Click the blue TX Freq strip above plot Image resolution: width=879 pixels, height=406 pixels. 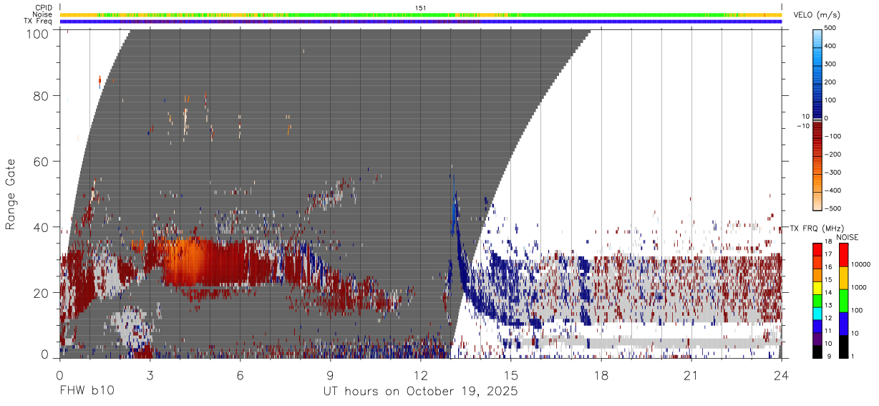pos(421,21)
